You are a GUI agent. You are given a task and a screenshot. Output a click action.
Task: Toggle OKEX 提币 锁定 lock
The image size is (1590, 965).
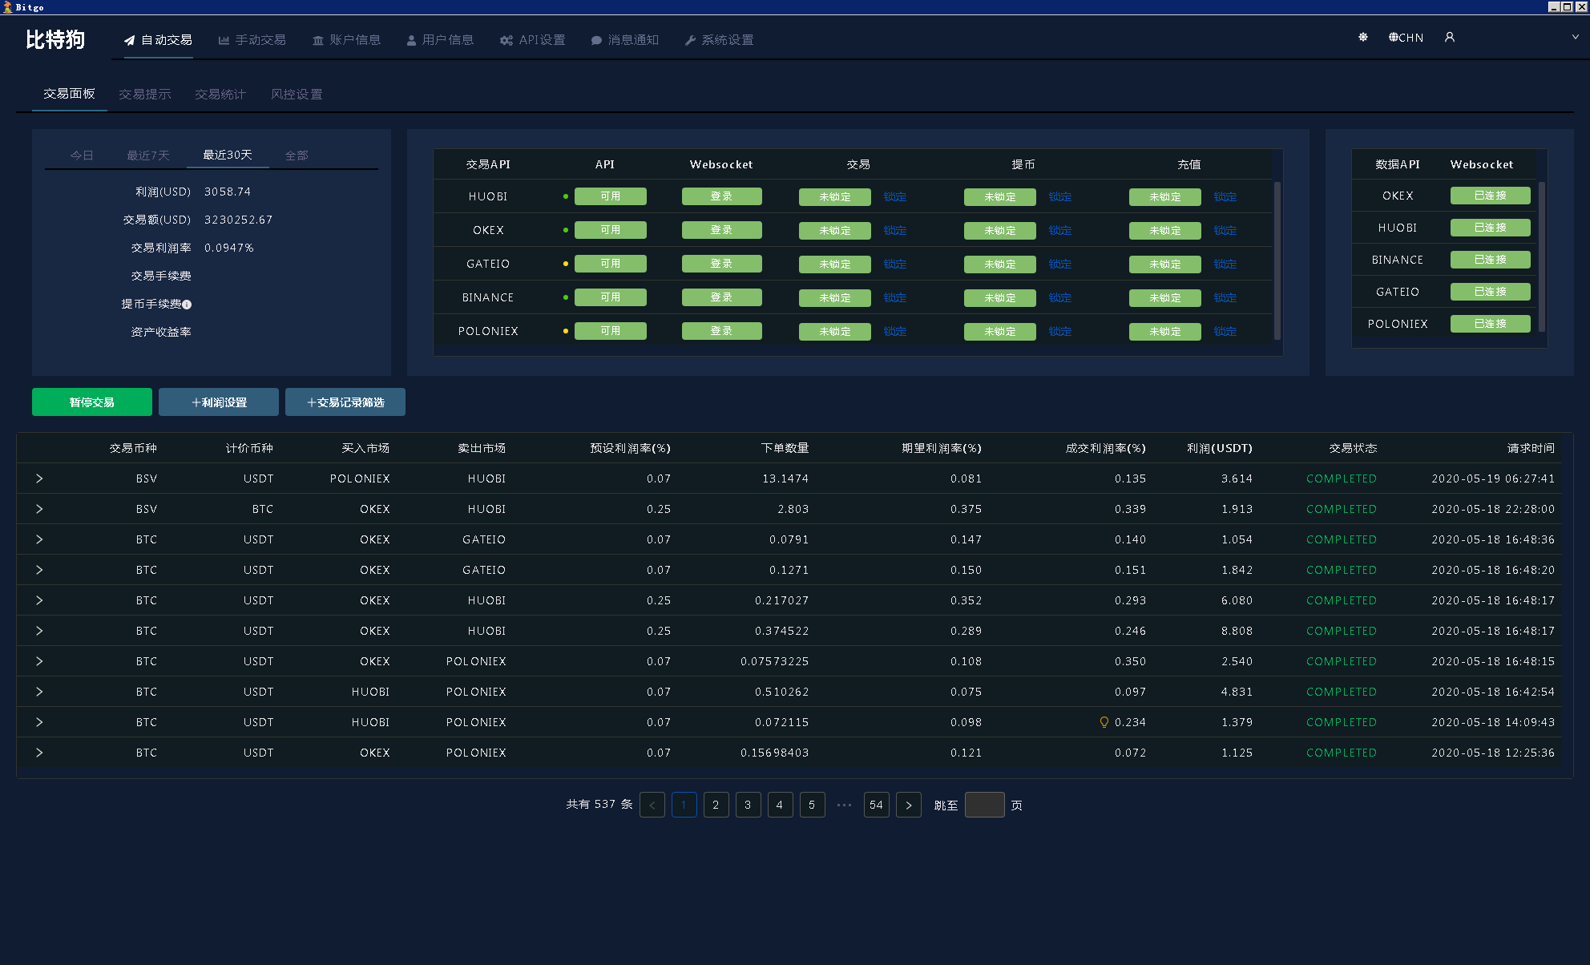[x=1060, y=231]
